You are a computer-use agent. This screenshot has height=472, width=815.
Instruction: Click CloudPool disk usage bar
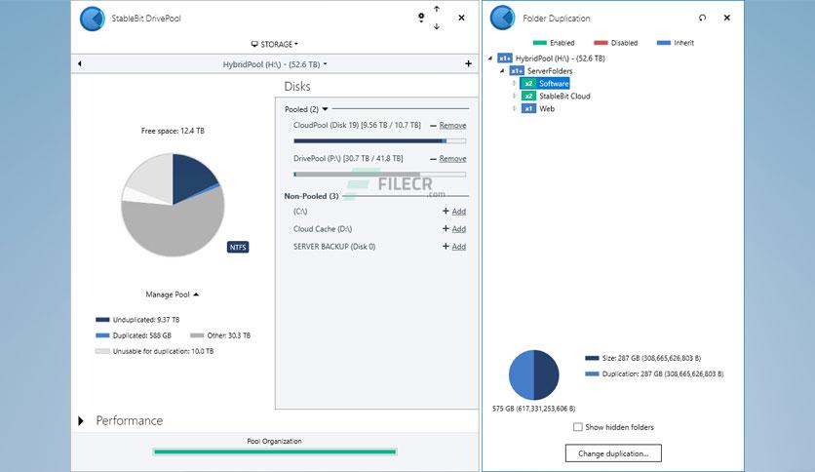coord(379,140)
